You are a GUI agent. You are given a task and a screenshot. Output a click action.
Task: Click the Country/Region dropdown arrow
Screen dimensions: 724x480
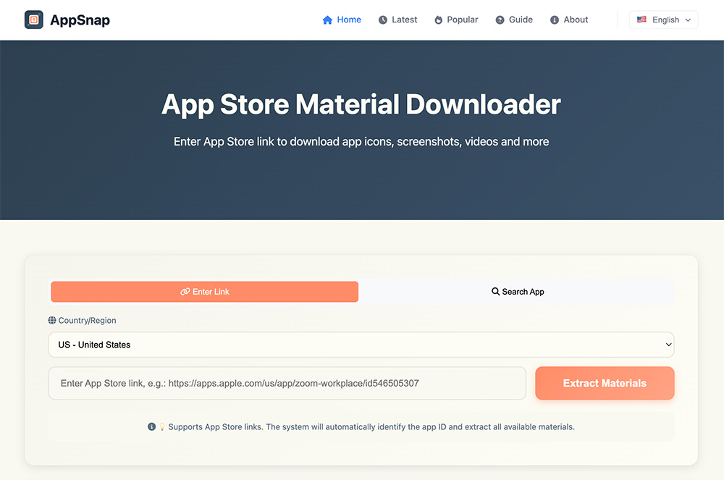pyautogui.click(x=668, y=345)
